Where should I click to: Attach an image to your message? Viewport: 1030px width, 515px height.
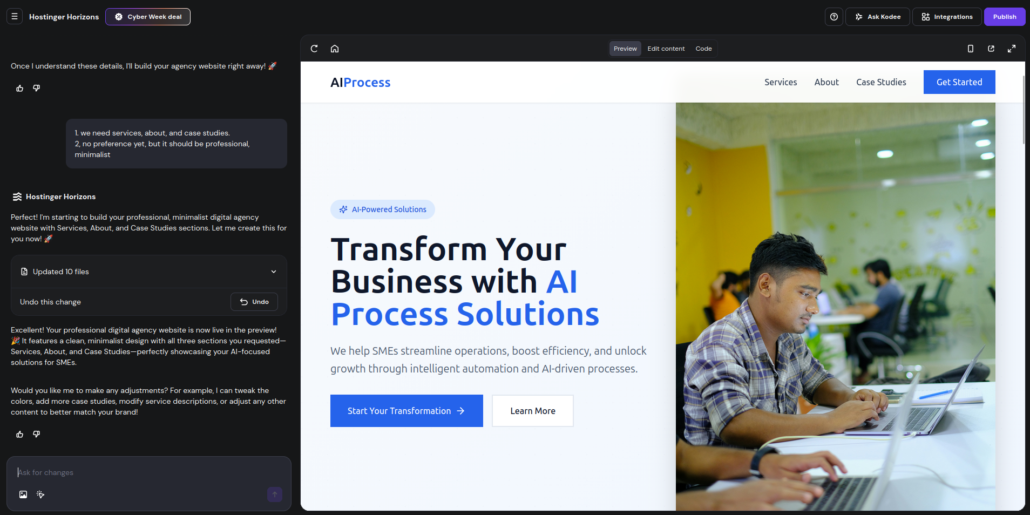point(23,494)
